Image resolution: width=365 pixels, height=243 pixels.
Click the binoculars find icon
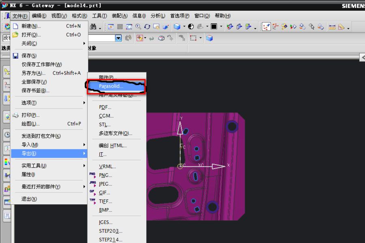click(x=93, y=27)
